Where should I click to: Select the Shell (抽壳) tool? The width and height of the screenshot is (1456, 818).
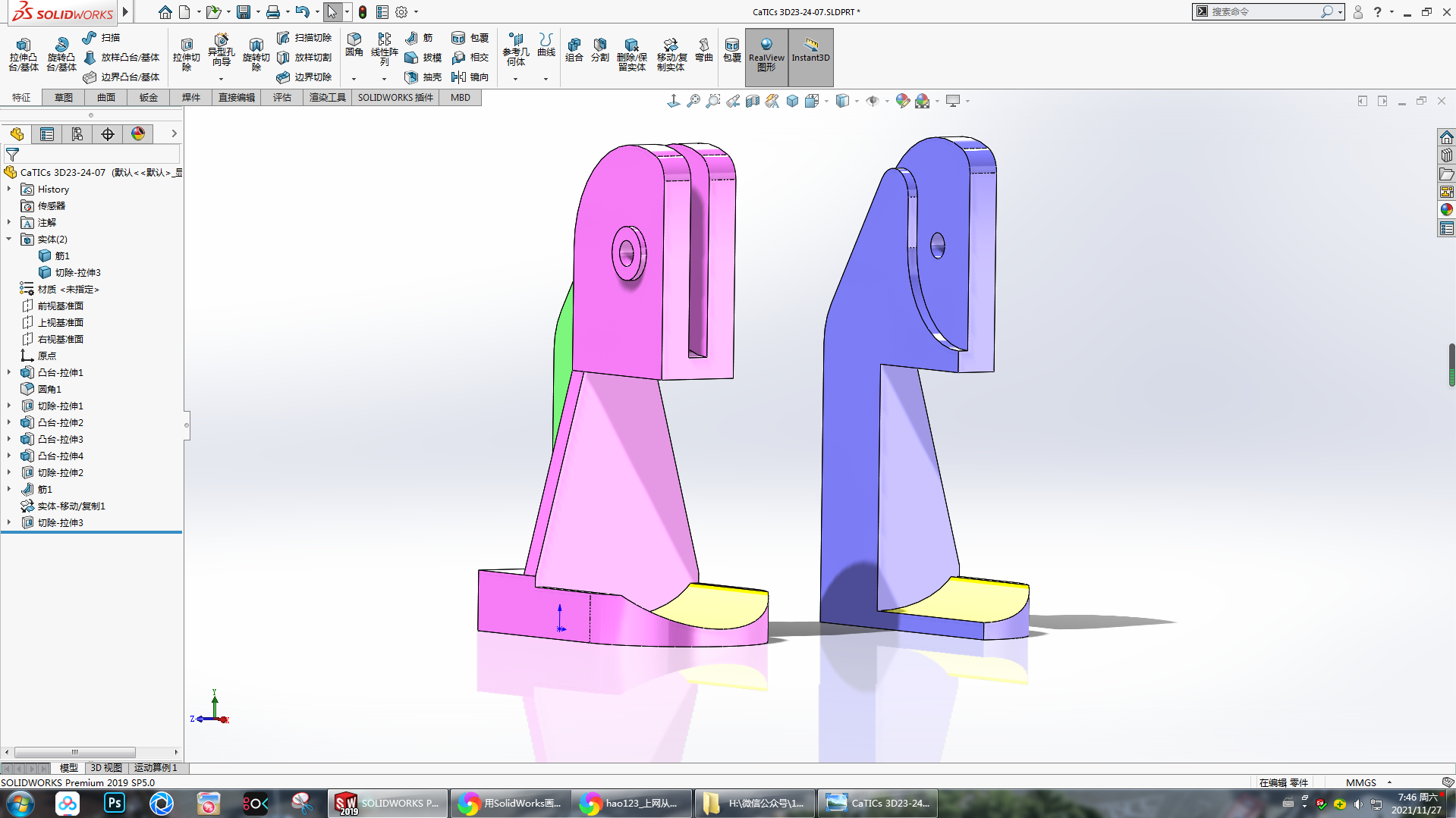(x=423, y=77)
